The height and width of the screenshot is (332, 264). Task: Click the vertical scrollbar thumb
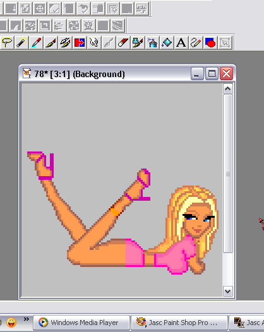pyautogui.click(x=228, y=174)
